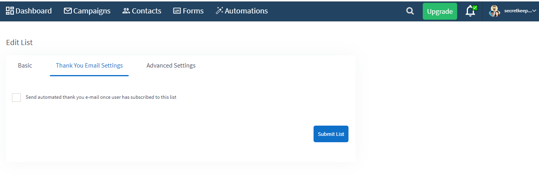Screen dimensions: 539x175
Task: Click the Submit List button
Action: pos(331,134)
